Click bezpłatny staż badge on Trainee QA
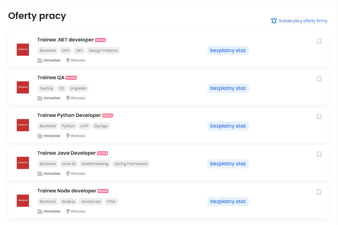This screenshot has height=225, width=338. tap(228, 88)
